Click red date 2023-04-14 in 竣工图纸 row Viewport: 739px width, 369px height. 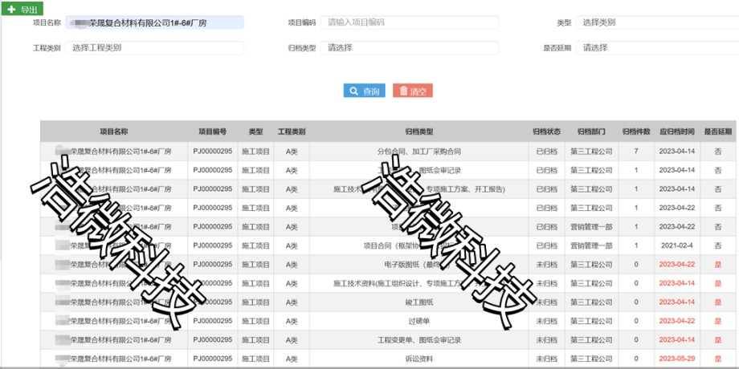[x=677, y=302]
